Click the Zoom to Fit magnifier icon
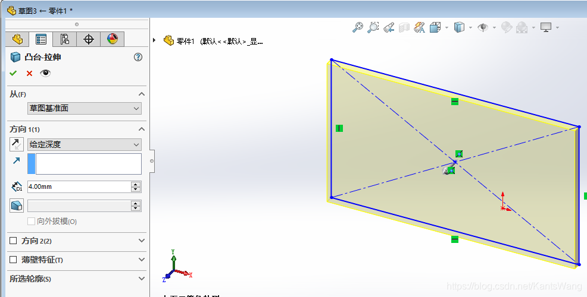587x297 pixels. click(x=358, y=27)
